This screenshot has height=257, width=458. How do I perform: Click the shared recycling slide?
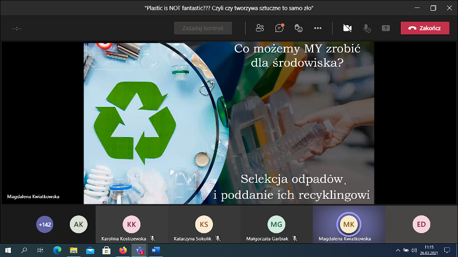pyautogui.click(x=228, y=123)
